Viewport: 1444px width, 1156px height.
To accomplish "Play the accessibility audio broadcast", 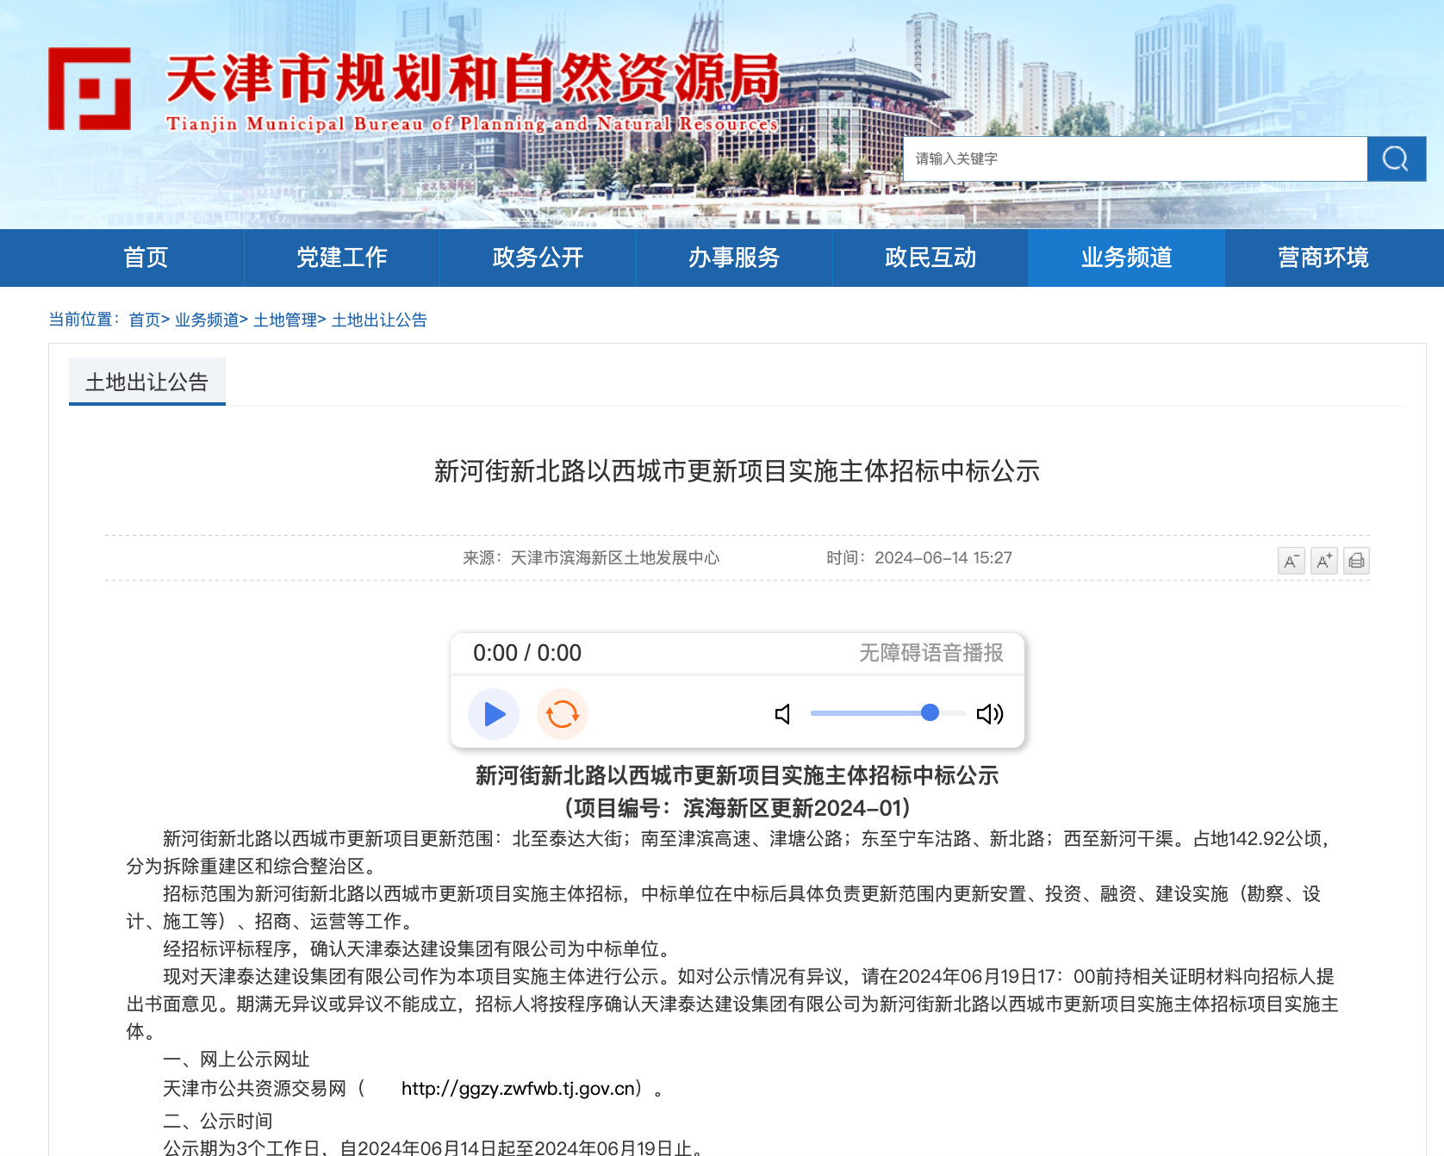I will pos(494,714).
